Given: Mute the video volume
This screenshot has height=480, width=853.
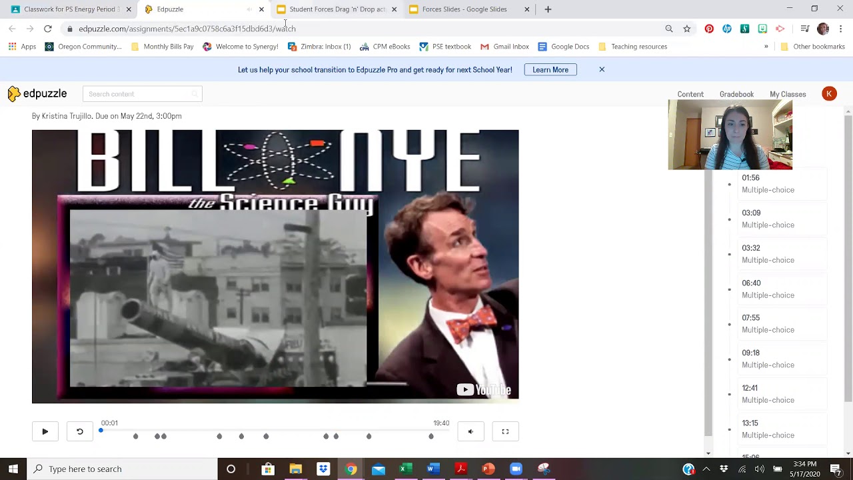Looking at the screenshot, I should (x=470, y=431).
